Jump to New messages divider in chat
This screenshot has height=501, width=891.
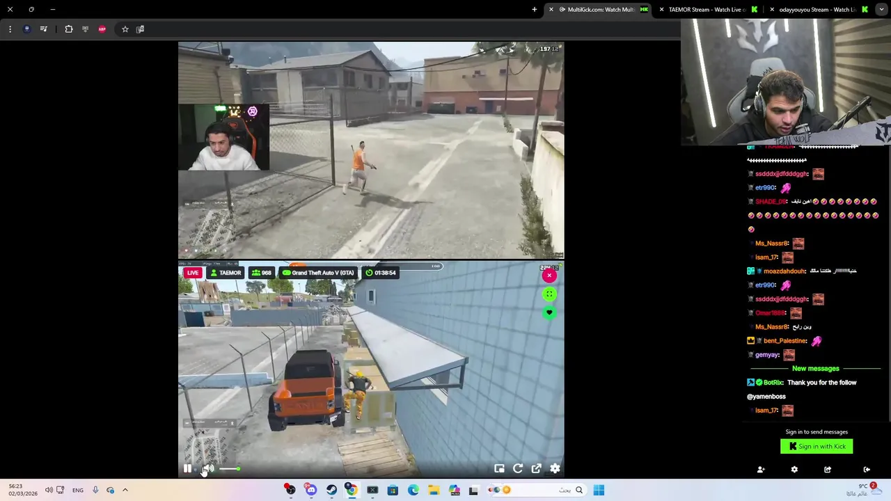coord(815,369)
